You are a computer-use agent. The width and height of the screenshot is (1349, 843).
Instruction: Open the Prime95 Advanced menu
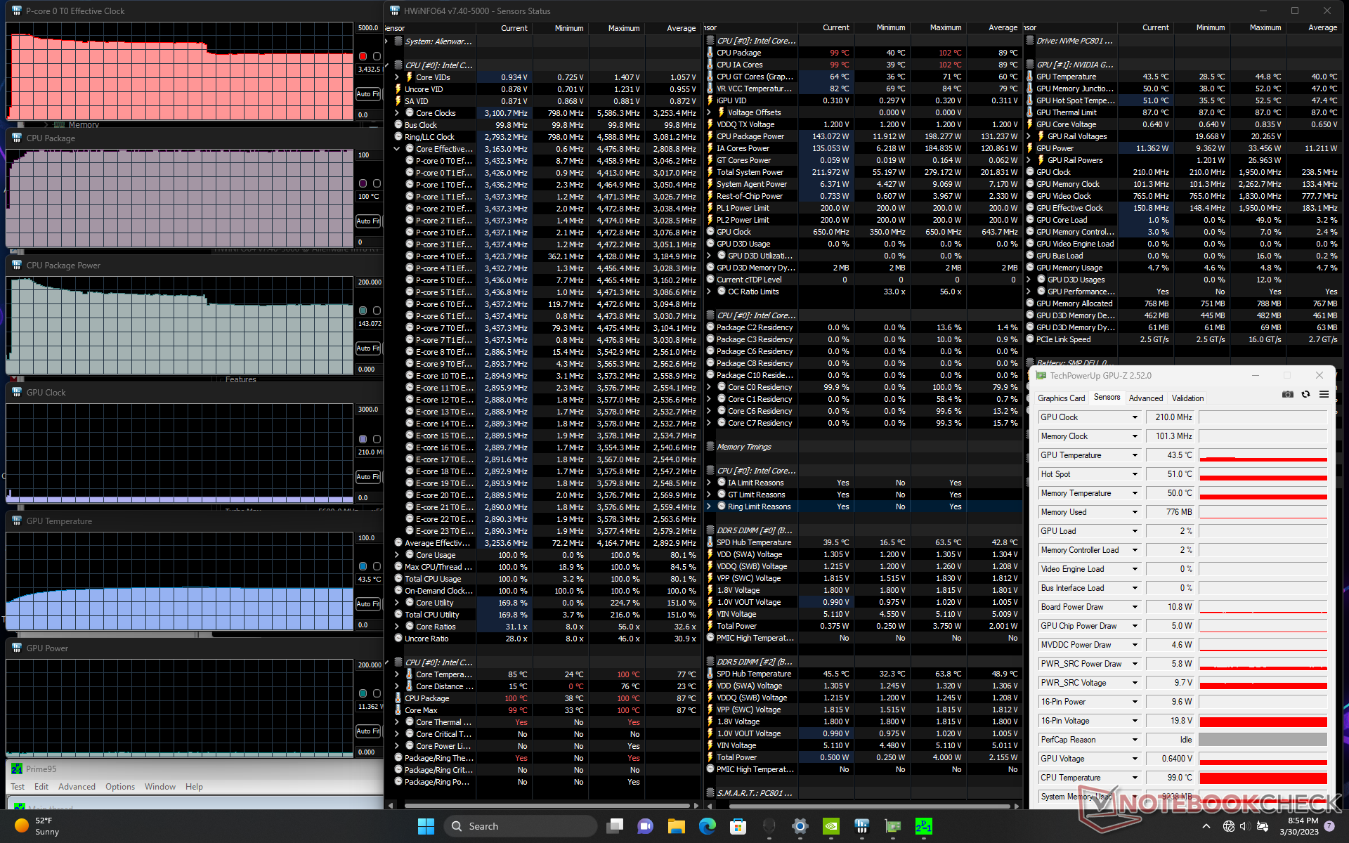click(x=77, y=787)
